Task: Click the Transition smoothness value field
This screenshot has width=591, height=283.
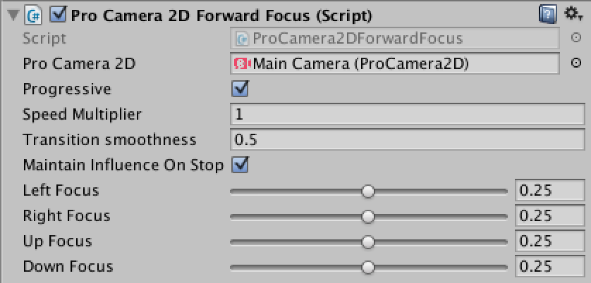Action: (407, 139)
